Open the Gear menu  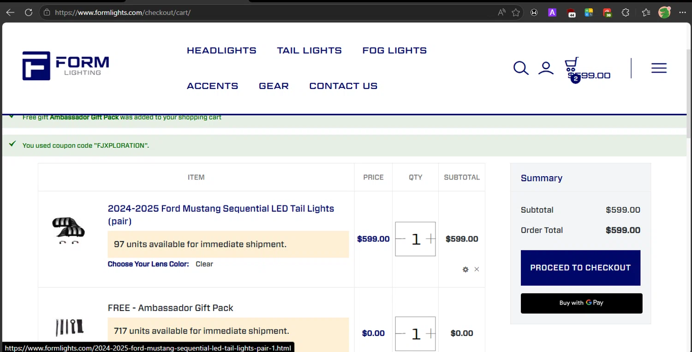274,86
